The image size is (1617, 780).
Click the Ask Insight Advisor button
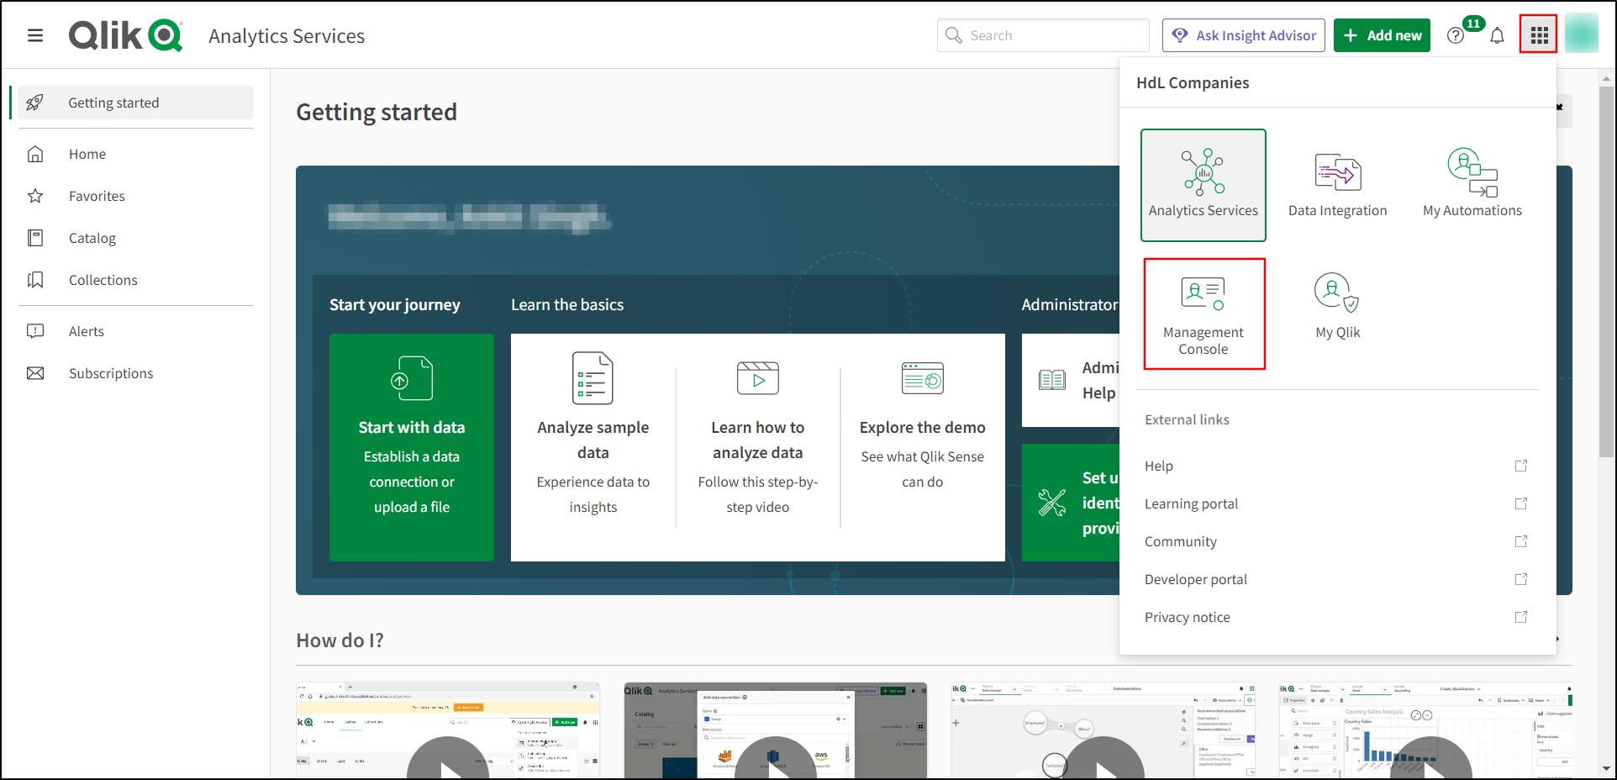pyautogui.click(x=1244, y=35)
